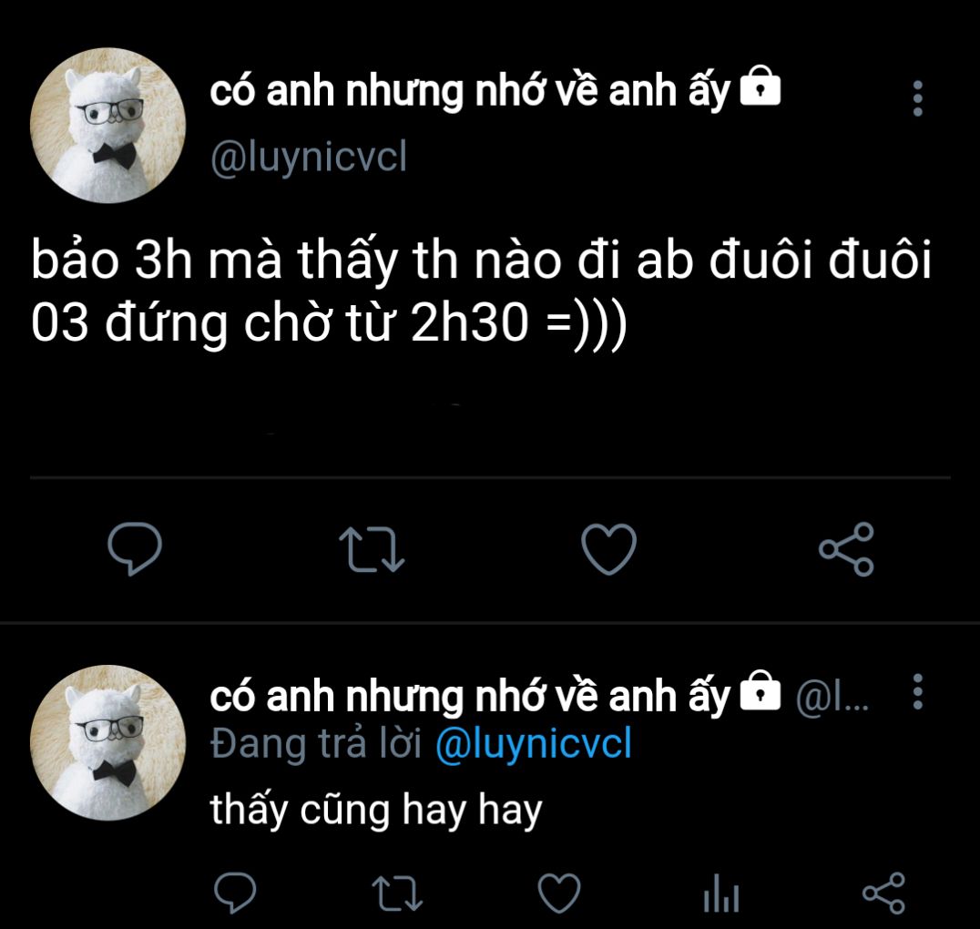Retweet the 'thấy cũng hay hay' reply
Screen dimensions: 980x929
397,893
